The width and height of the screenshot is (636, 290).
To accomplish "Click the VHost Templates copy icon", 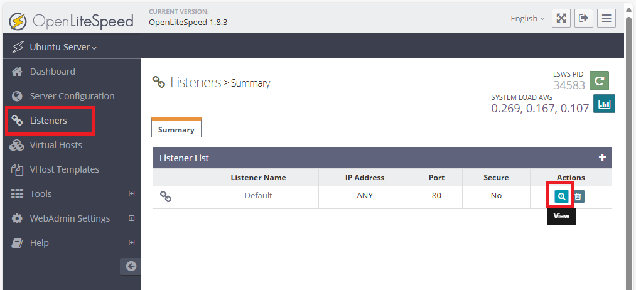I will click(x=17, y=169).
